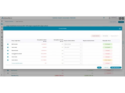Click SAVE AND PROCEED button
The height and width of the screenshot is (93, 125).
pyautogui.click(x=116, y=67)
